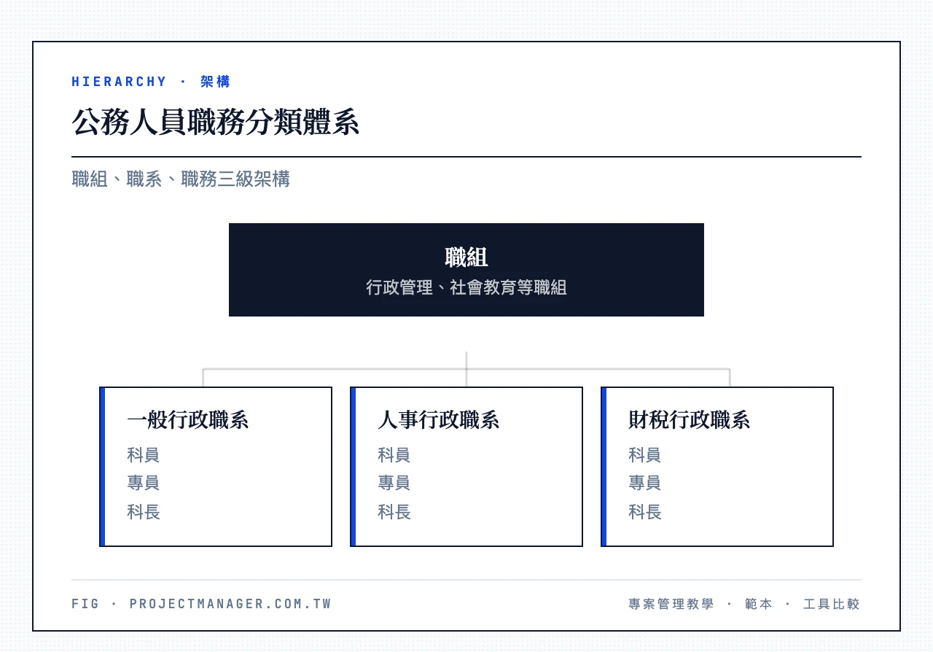Select the 一般行政職系 card title

point(188,420)
